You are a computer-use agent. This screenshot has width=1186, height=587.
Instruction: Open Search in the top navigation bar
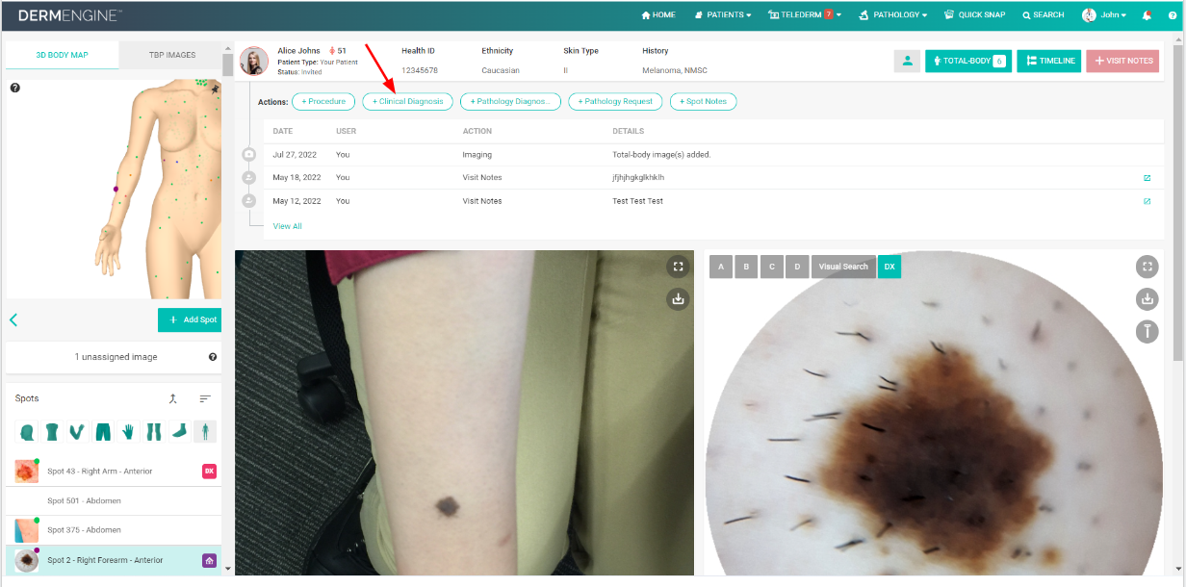pos(1044,15)
